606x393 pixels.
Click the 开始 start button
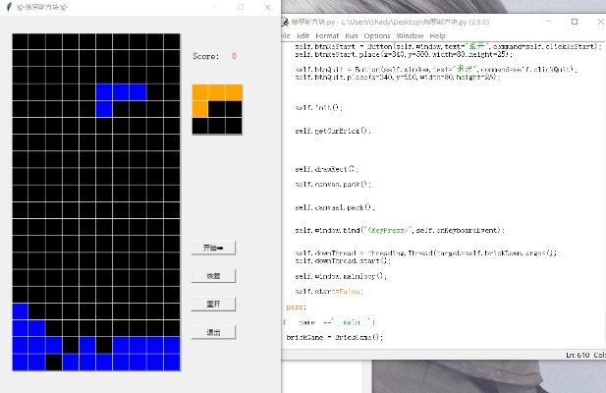(213, 248)
